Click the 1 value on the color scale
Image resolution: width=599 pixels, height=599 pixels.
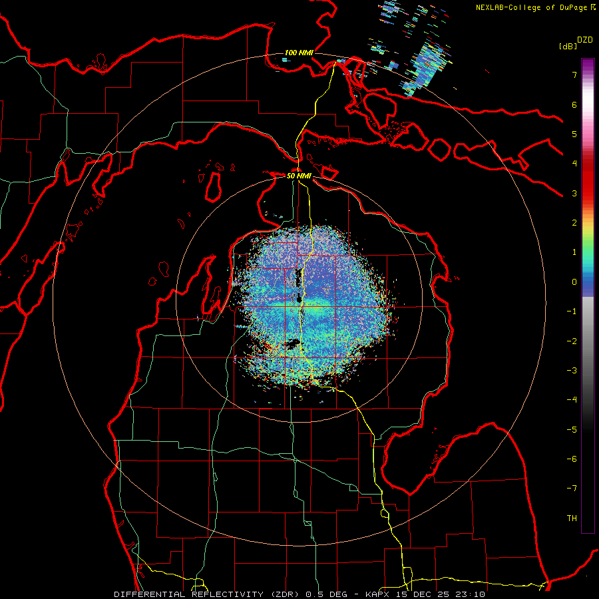(x=574, y=252)
